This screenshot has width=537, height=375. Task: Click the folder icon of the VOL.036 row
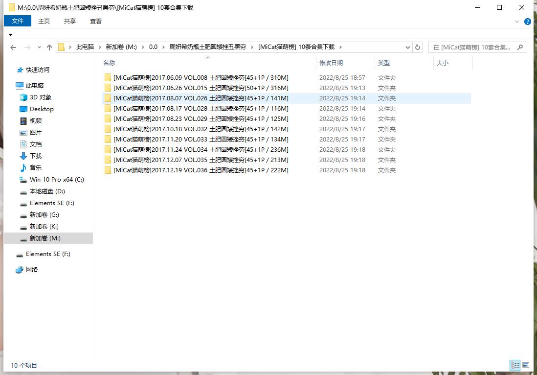(108, 170)
